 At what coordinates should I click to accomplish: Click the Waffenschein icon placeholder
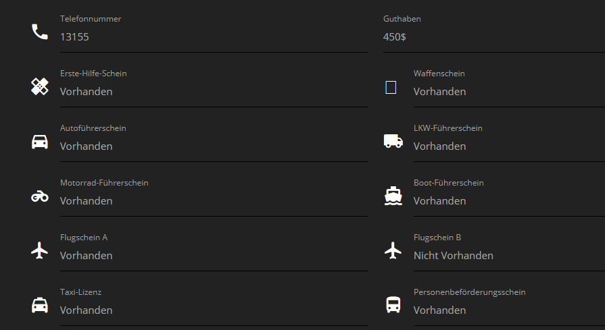click(x=391, y=87)
